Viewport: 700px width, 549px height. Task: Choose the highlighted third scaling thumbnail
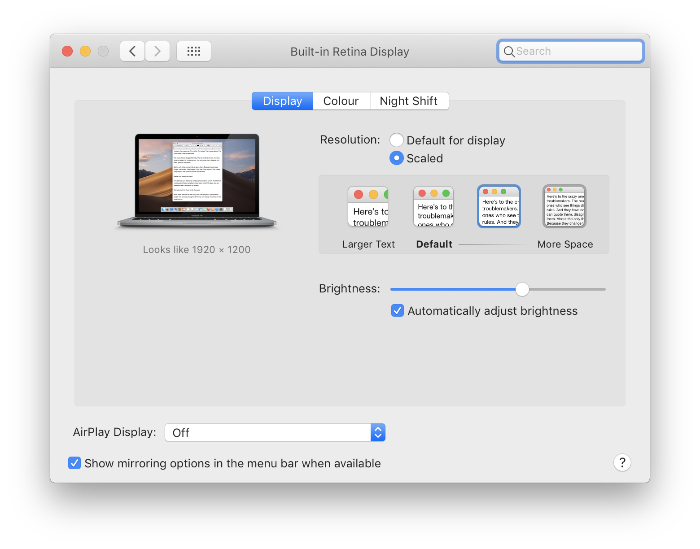click(x=499, y=206)
